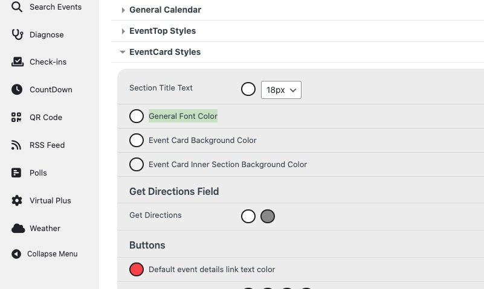Open the QR Code icon
484x289 pixels.
coord(17,118)
